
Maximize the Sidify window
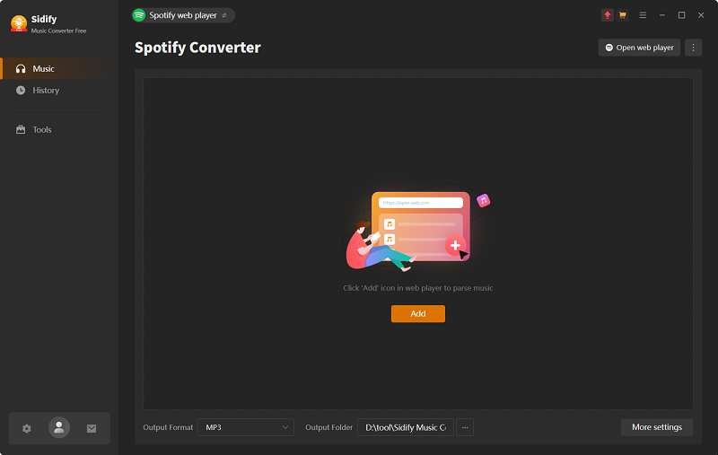[681, 15]
